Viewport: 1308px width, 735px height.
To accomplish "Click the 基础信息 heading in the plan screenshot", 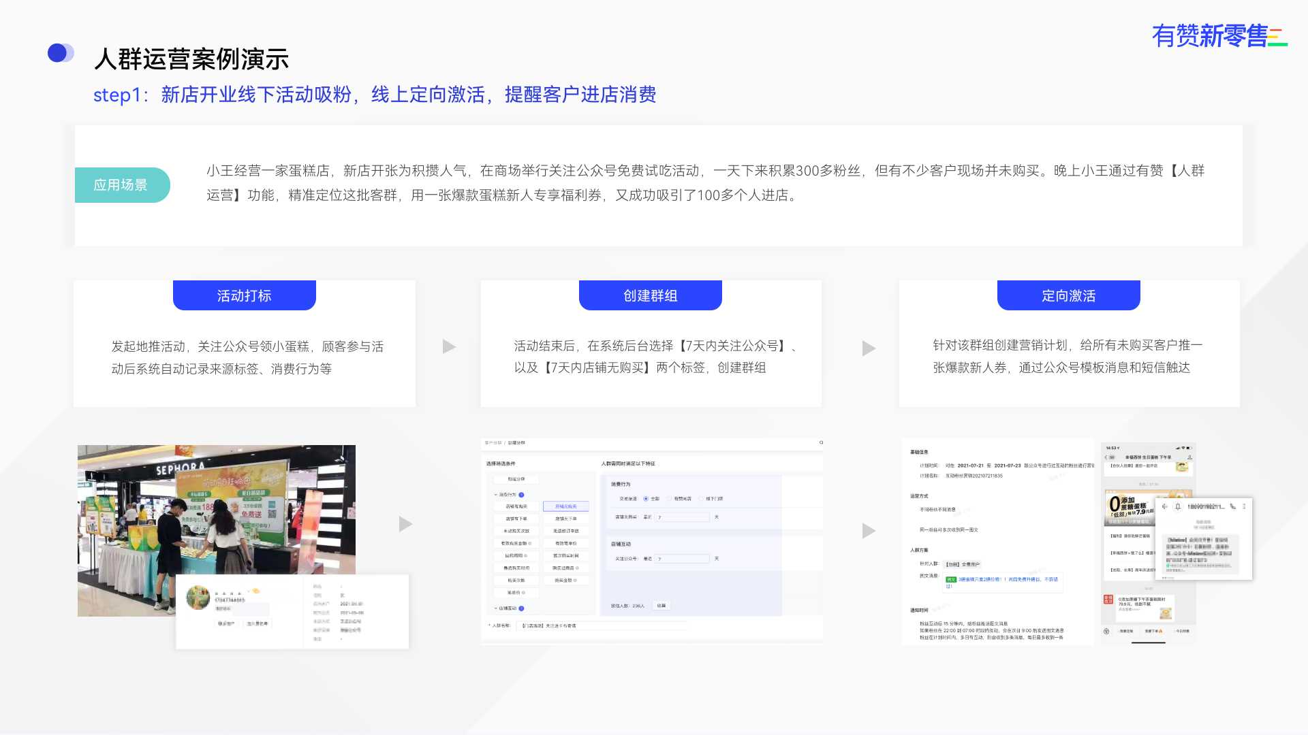I will pos(919,452).
